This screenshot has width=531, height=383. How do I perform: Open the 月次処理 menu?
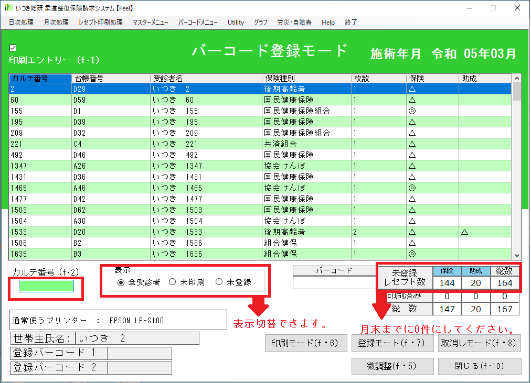point(56,23)
